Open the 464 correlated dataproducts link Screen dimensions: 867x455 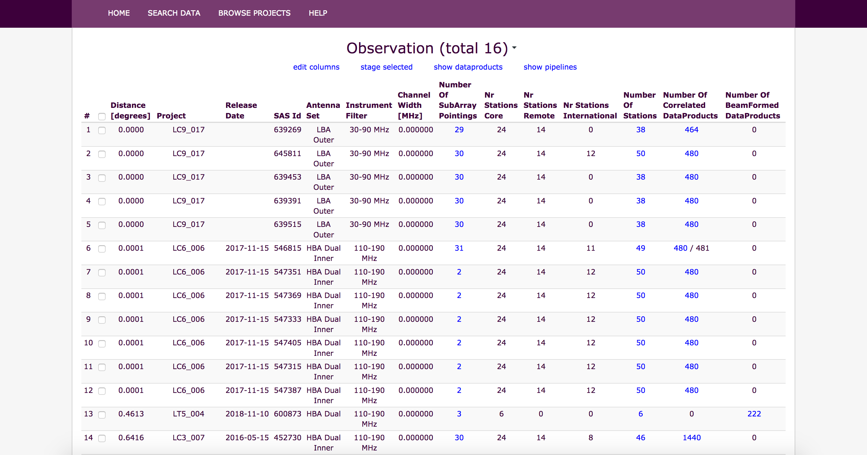point(691,130)
